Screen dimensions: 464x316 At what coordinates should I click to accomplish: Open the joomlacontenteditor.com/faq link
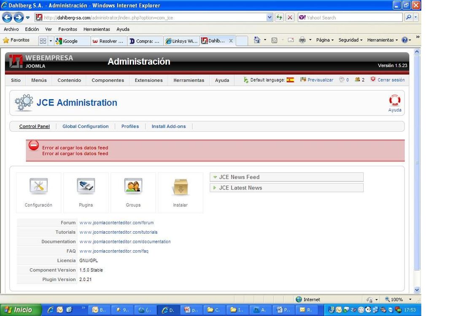(114, 251)
